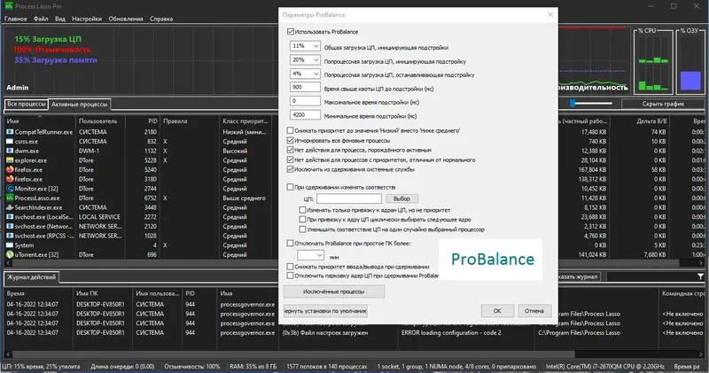This screenshot has width=709, height=373.
Task: Click the CompatTelRunner.exe process icon
Action: tap(10, 132)
